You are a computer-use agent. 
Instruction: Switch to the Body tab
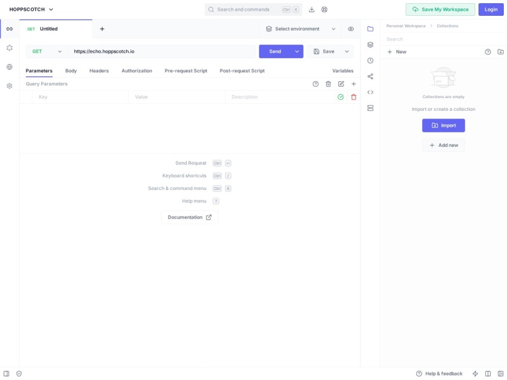click(71, 71)
